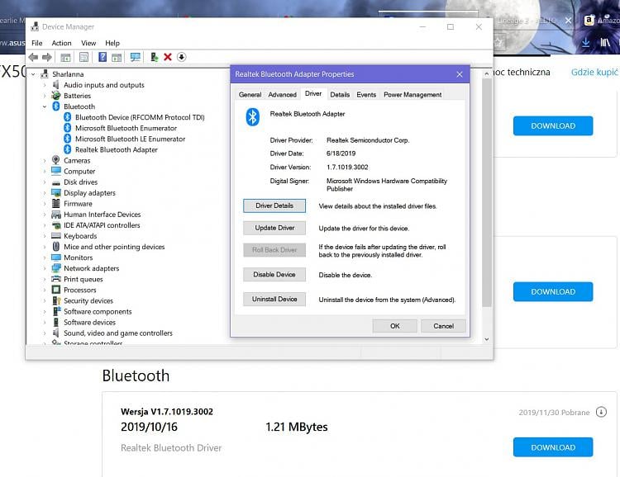The height and width of the screenshot is (477, 620).
Task: Click the Display adapters category icon
Action: [x=56, y=192]
